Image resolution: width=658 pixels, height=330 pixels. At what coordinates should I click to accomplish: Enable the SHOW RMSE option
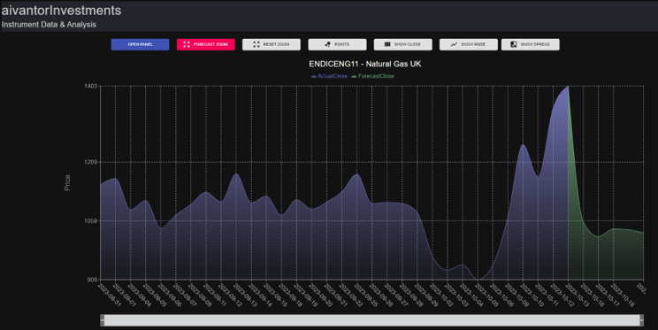pos(469,44)
